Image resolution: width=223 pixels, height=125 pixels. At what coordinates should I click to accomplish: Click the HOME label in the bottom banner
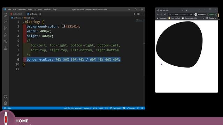coord(22,121)
